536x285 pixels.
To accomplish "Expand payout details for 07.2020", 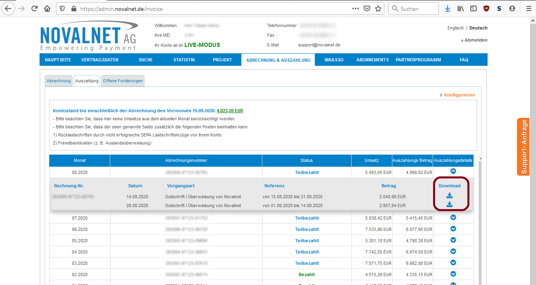I will [x=453, y=218].
